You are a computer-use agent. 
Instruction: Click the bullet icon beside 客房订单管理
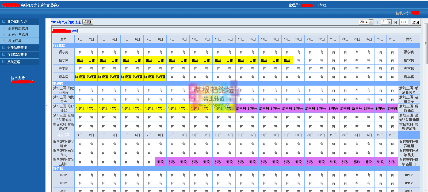[4, 34]
